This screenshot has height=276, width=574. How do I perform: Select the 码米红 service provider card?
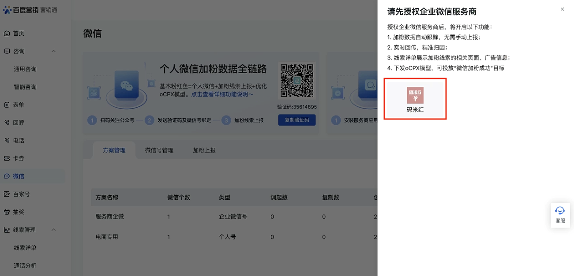(415, 100)
